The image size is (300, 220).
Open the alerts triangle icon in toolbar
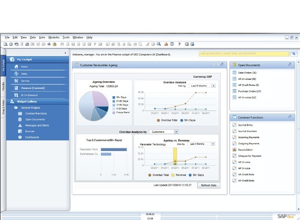click(x=166, y=44)
